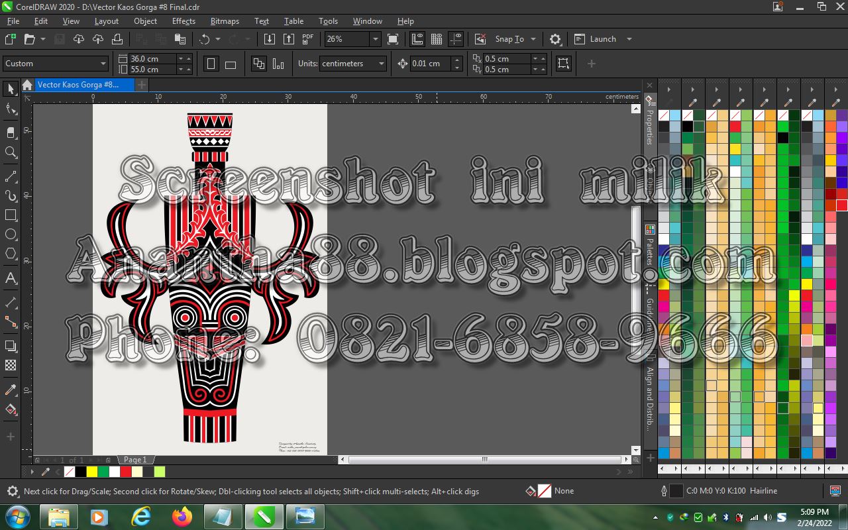Toggle Show Rulers button
This screenshot has height=530, width=848.
point(417,39)
